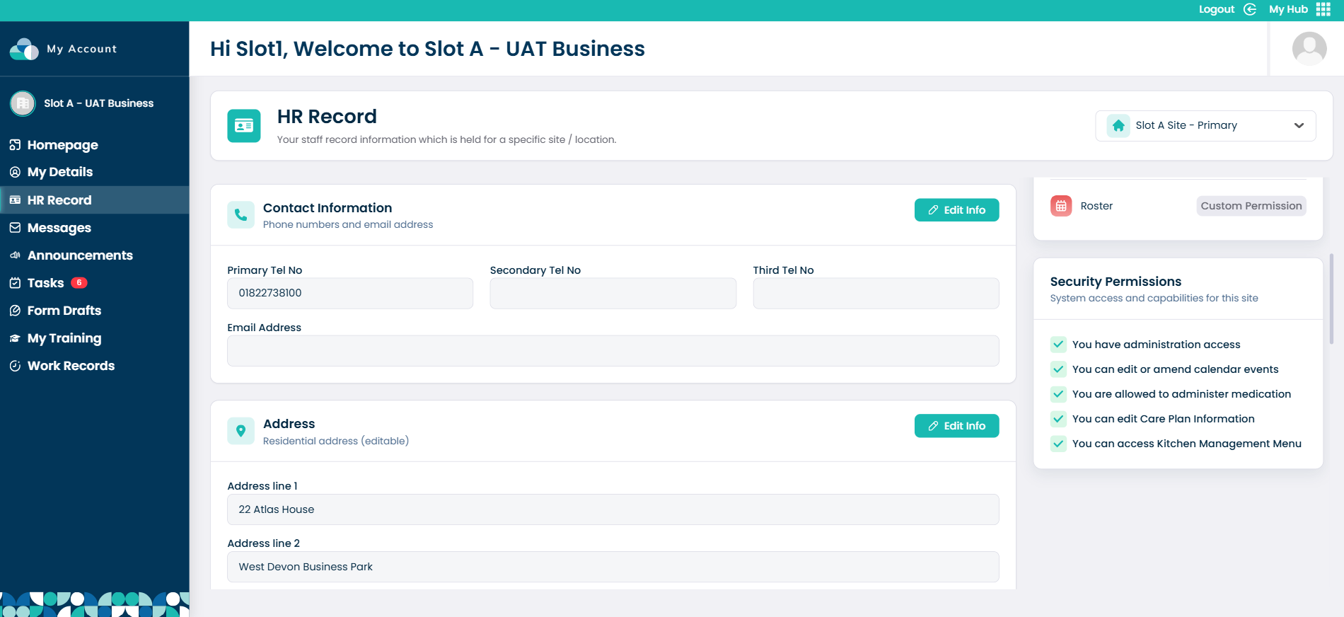
Task: Open the Slot A Site - Primary dropdown
Action: pyautogui.click(x=1205, y=126)
